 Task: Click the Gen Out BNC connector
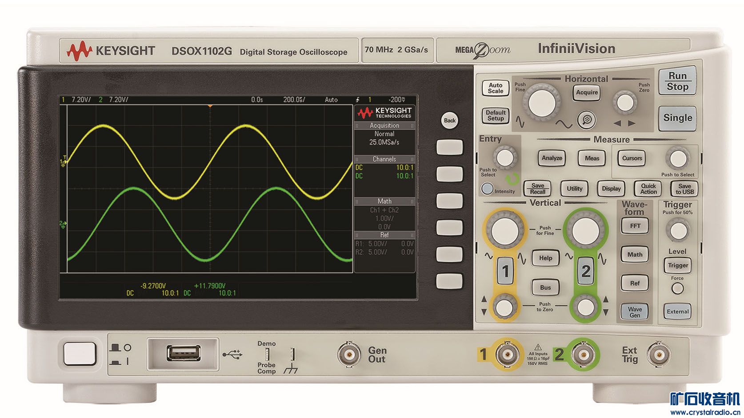[349, 355]
